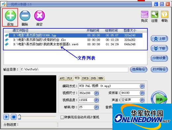Move the selected file up with 上移

[x=159, y=39]
